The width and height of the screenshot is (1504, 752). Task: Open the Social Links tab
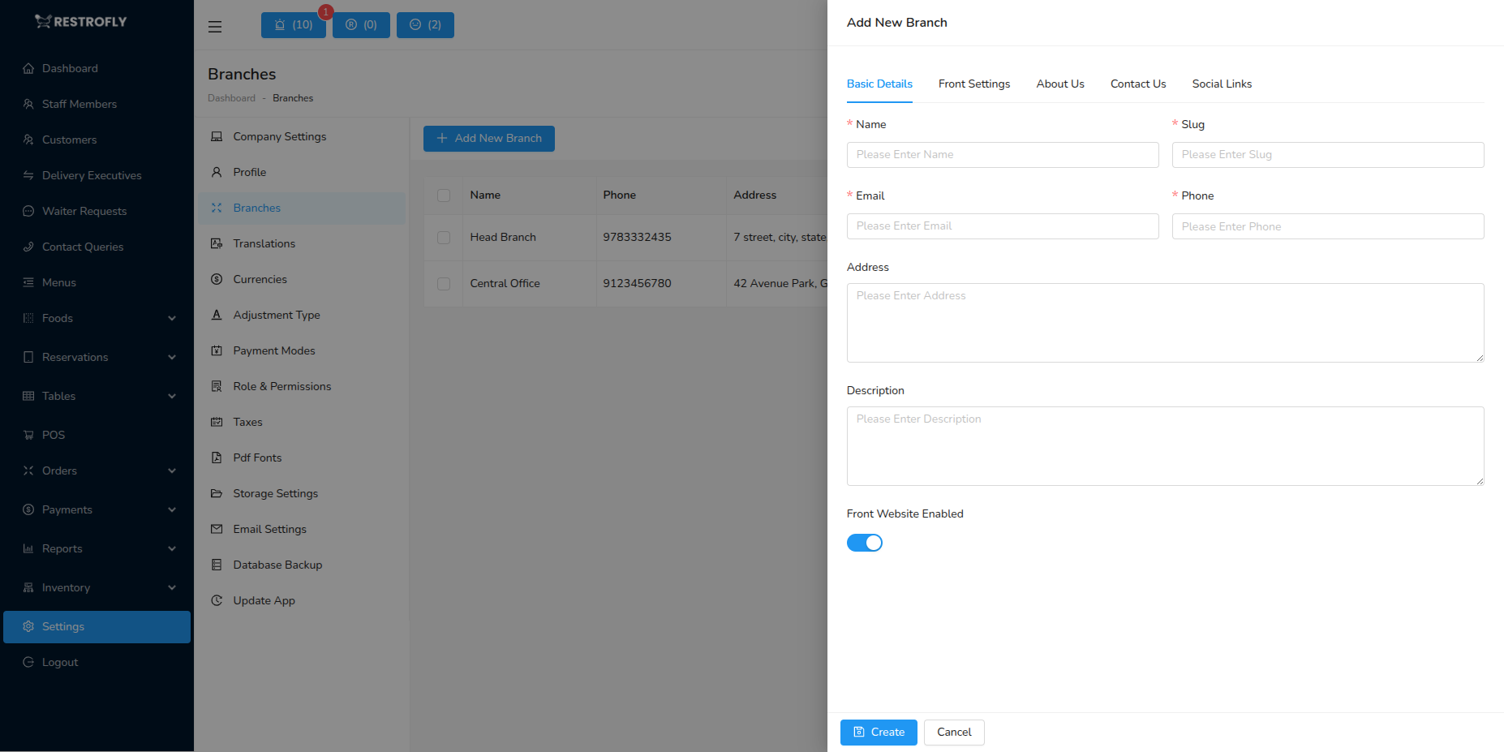(1222, 84)
